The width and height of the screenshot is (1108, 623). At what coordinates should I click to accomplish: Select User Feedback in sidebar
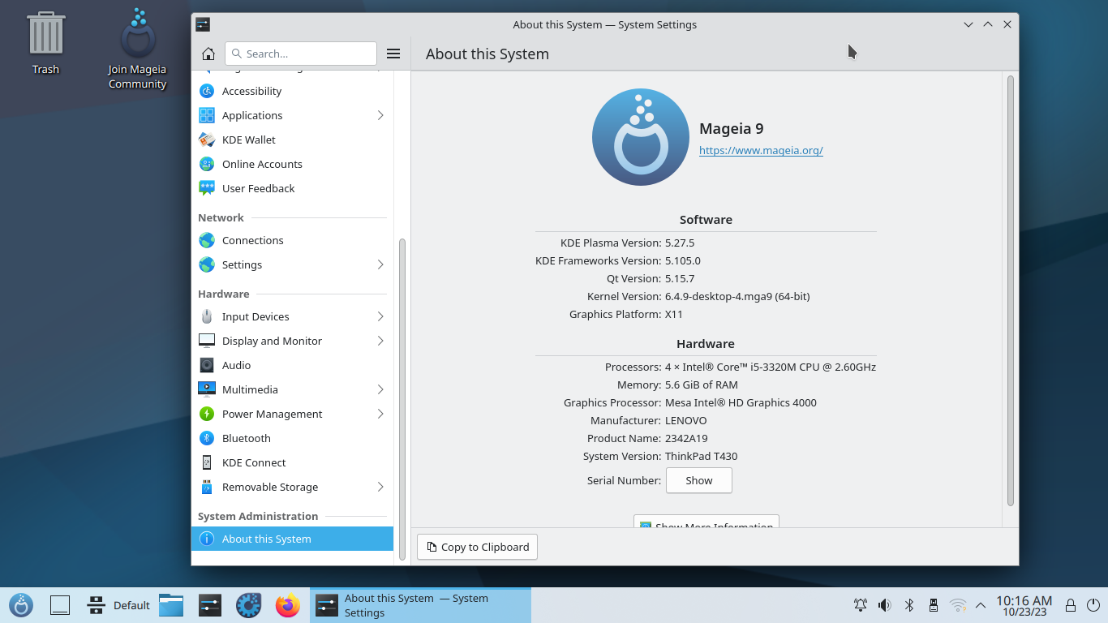(292, 188)
